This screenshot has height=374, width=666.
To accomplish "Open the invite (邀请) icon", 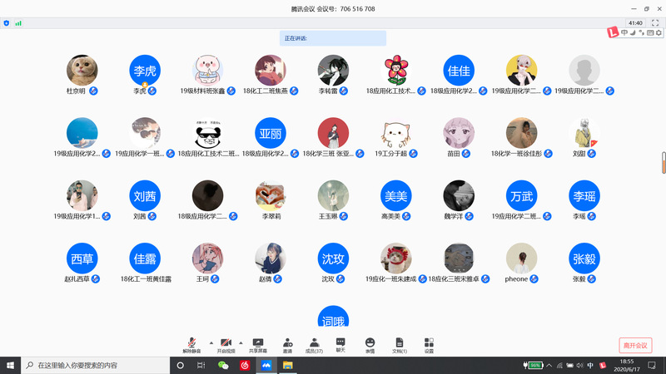I will pyautogui.click(x=287, y=343).
